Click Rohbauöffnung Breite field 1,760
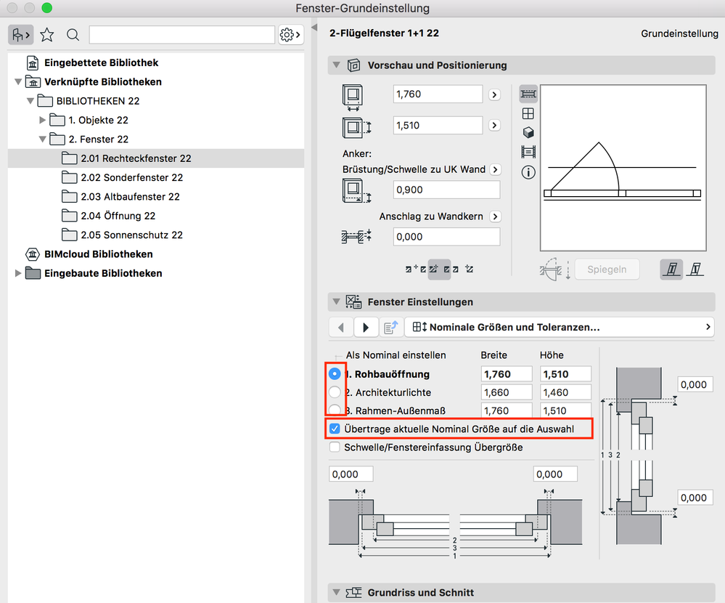The width and height of the screenshot is (725, 603). tap(507, 374)
